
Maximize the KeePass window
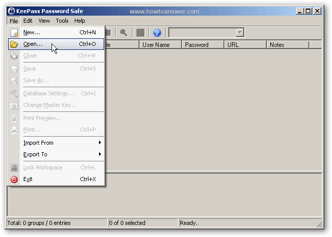point(308,11)
